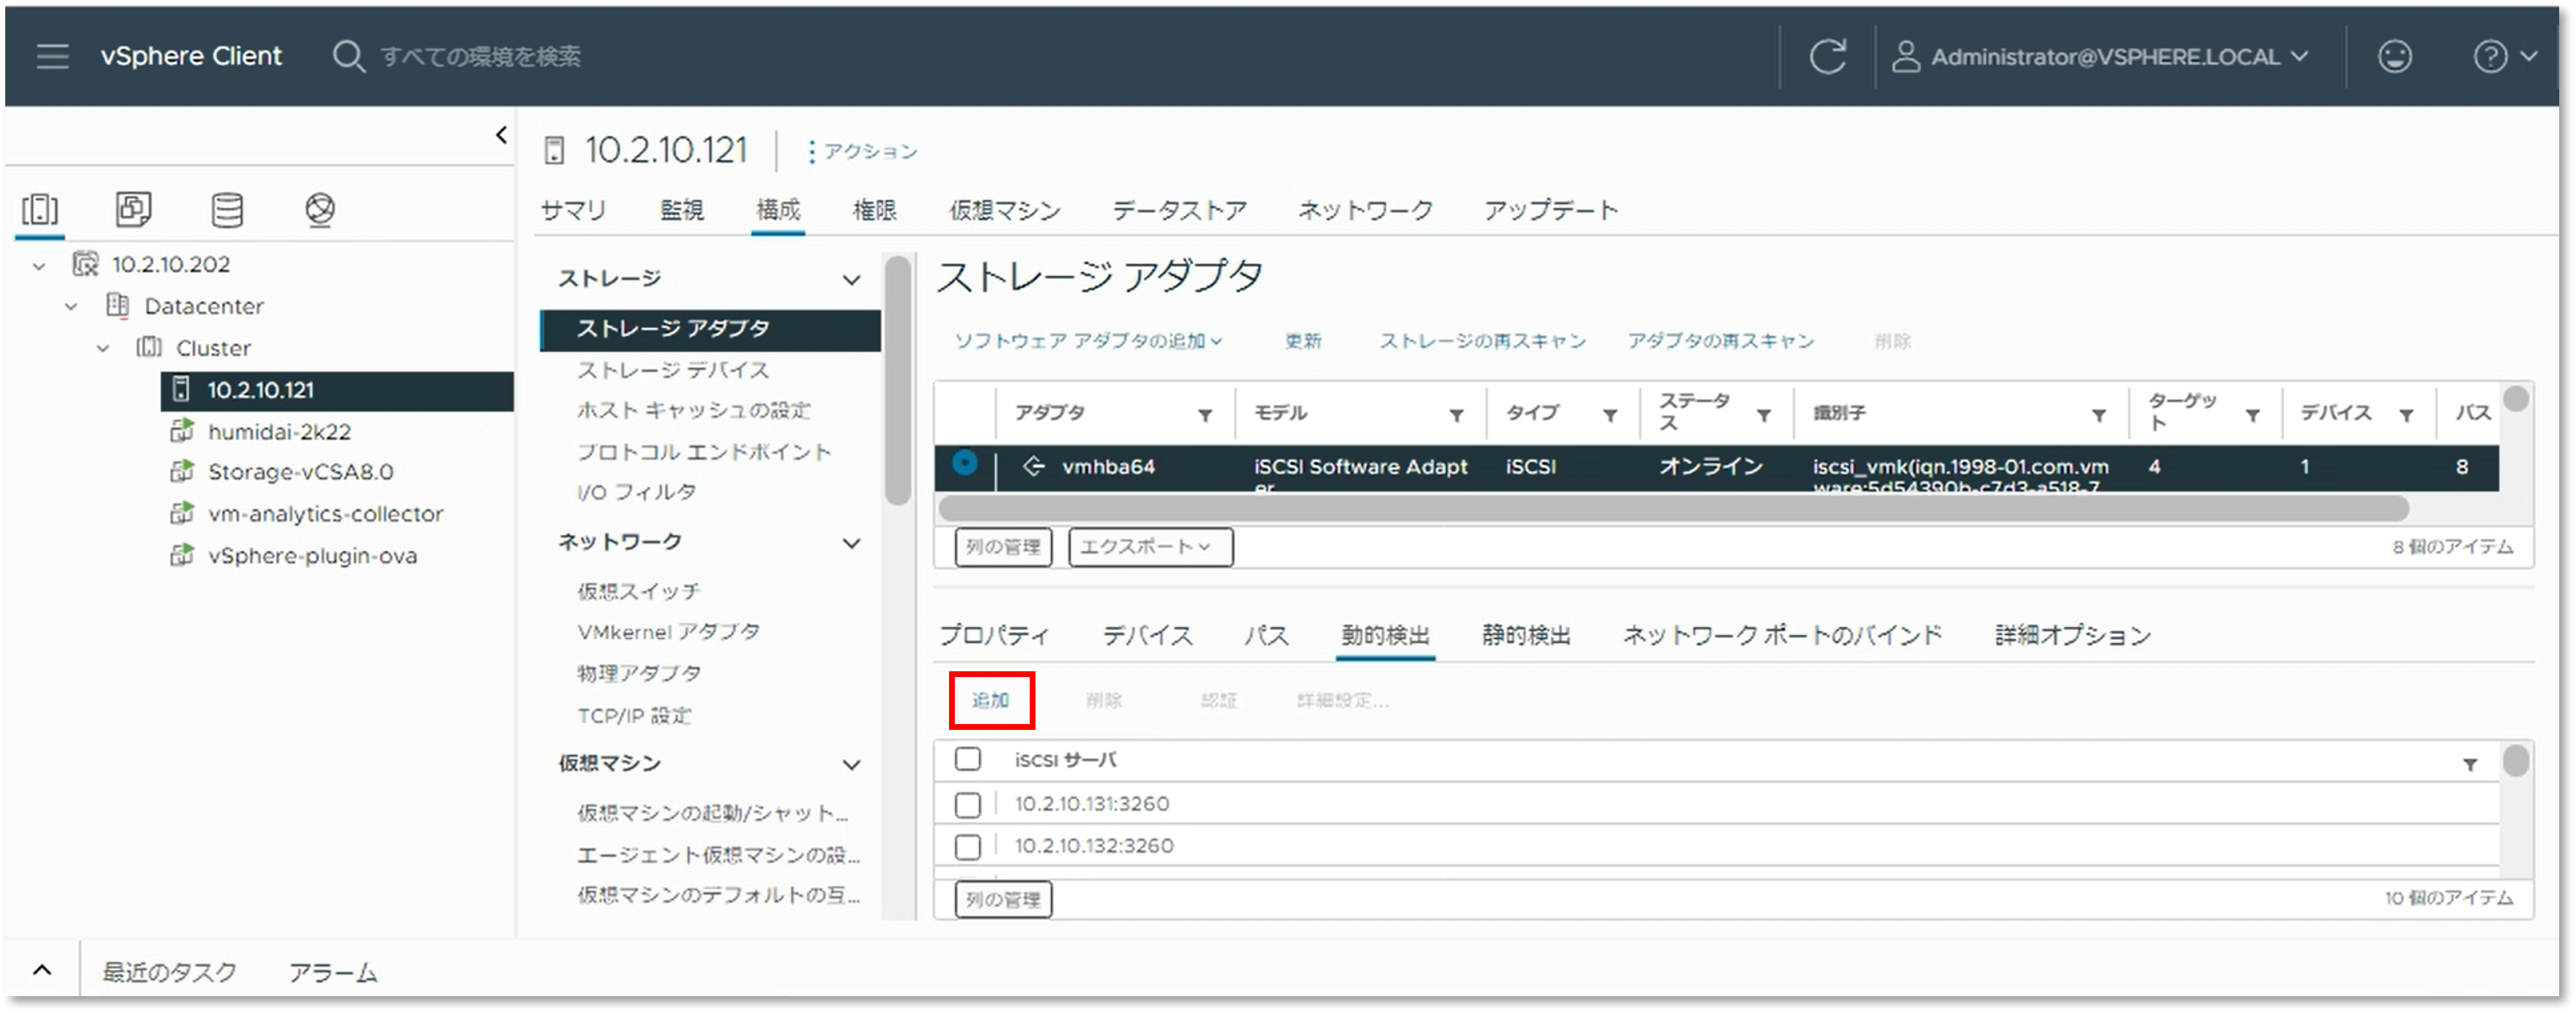Open the feedback smiley icon
Screen dimensions: 2576x1013
click(2394, 56)
